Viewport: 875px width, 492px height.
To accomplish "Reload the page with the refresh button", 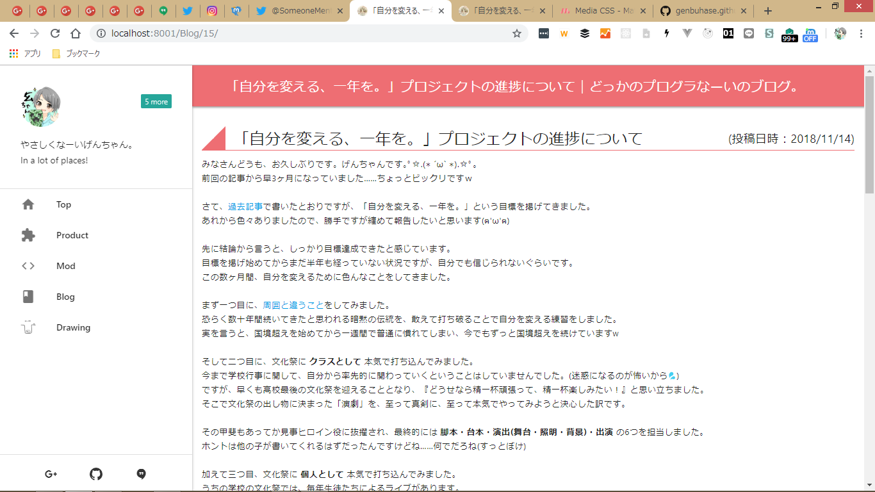I will (x=55, y=33).
